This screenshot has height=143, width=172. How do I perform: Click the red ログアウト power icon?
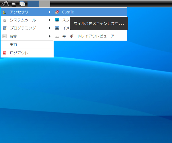5,53
